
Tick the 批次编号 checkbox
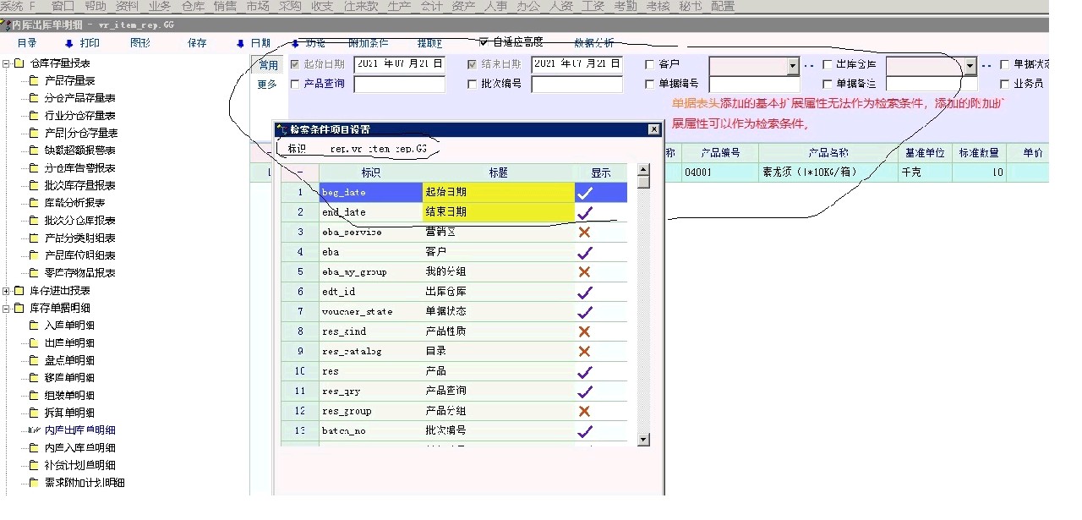[x=473, y=84]
